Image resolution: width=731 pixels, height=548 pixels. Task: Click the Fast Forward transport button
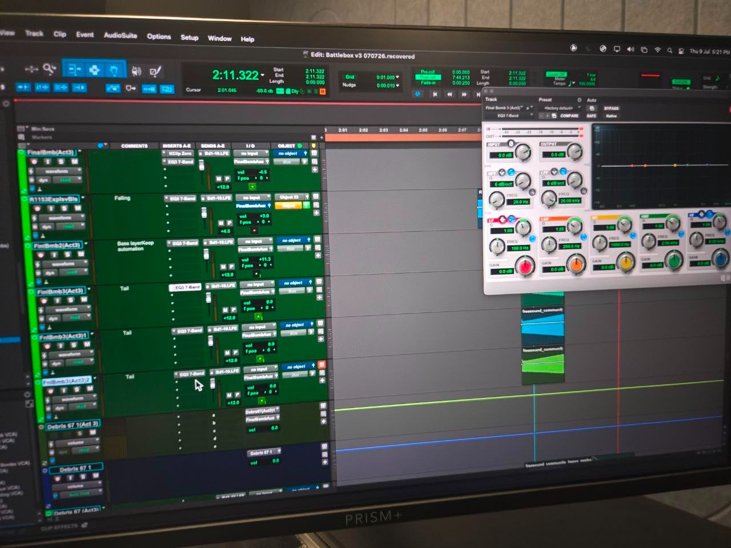tap(464, 95)
